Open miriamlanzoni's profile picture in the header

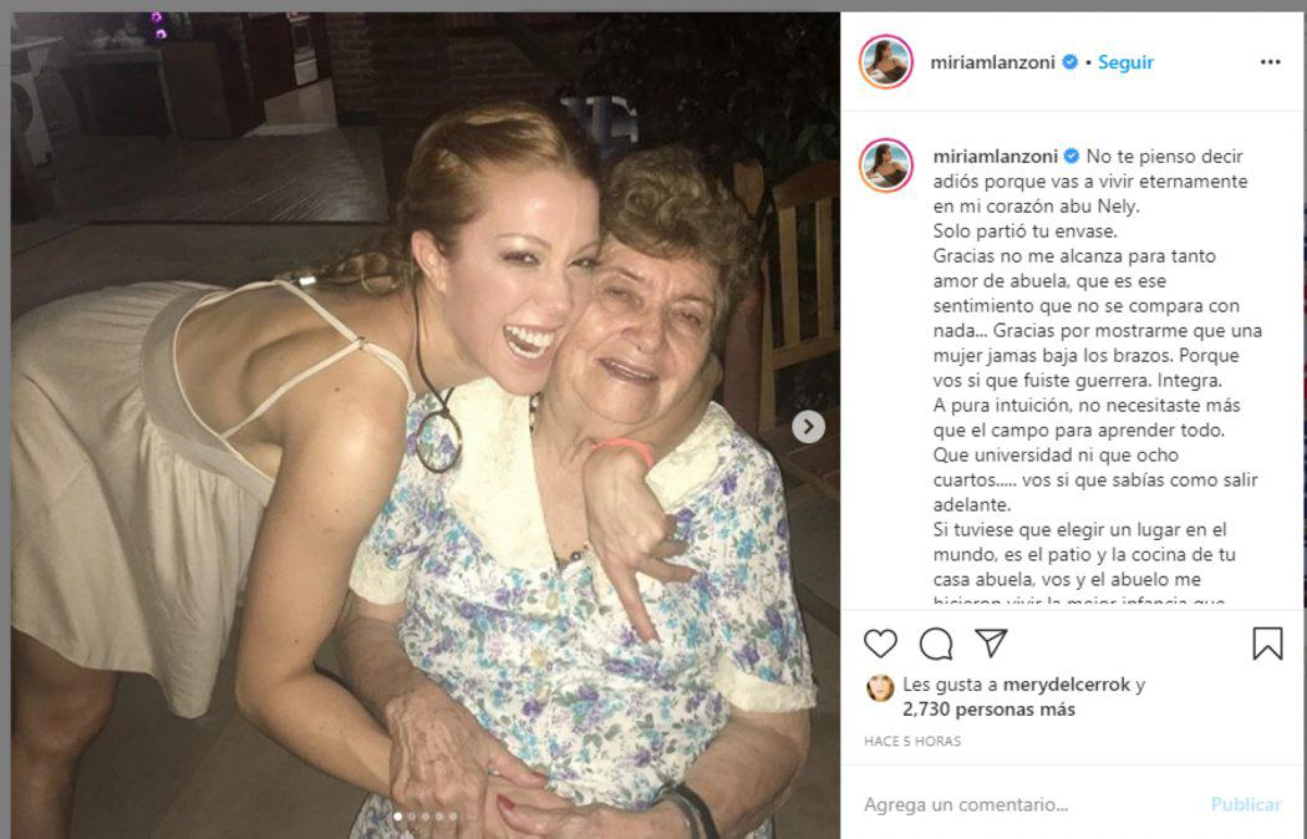pos(886,62)
